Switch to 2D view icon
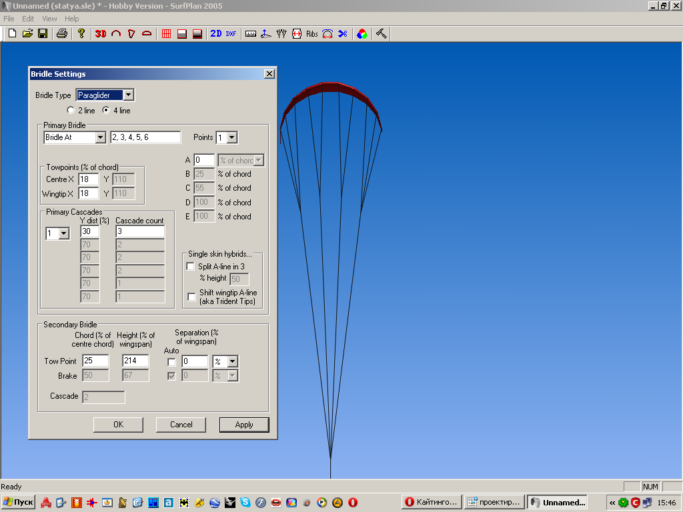 [215, 33]
